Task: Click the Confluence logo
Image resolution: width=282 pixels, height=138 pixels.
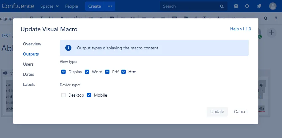Action: pos(18,6)
